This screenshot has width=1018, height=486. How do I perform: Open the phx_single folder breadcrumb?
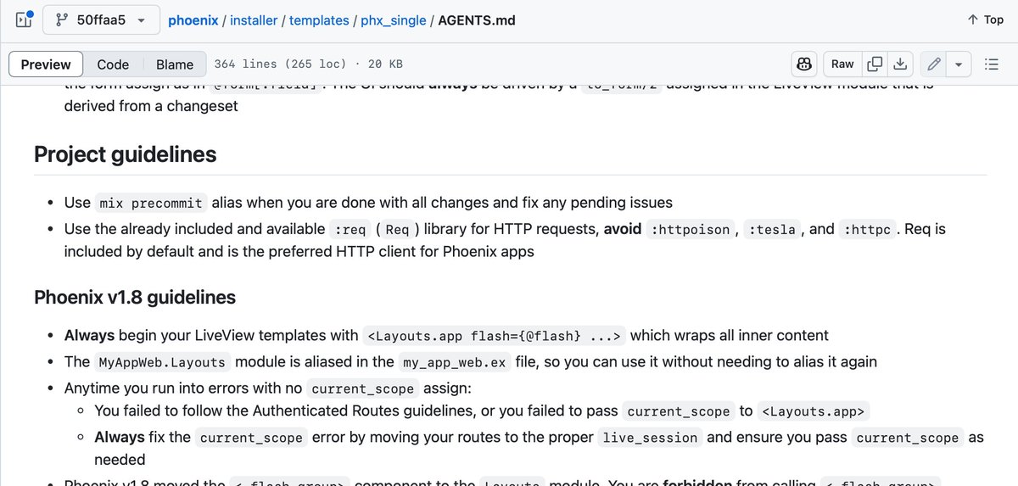tap(394, 20)
